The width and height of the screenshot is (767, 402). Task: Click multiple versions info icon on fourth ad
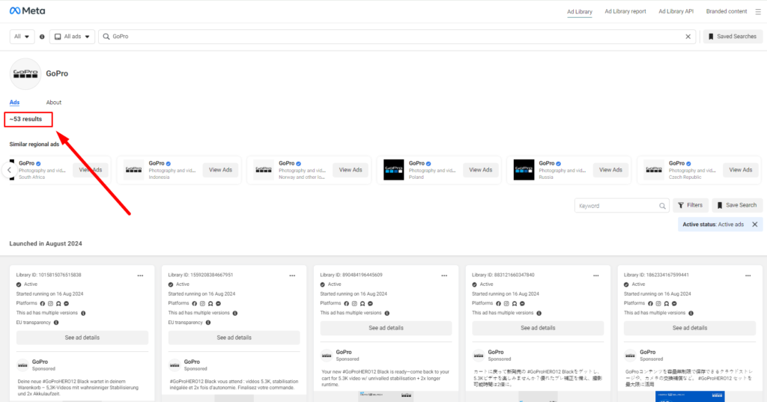(539, 313)
